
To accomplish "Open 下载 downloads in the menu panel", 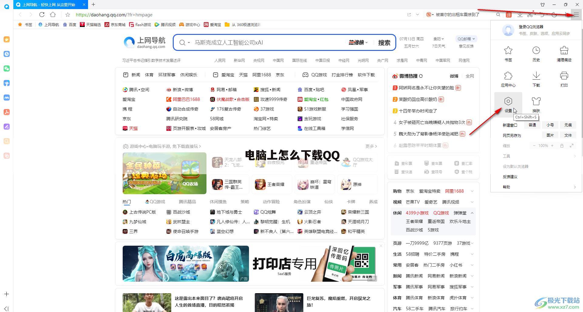I will [x=536, y=79].
